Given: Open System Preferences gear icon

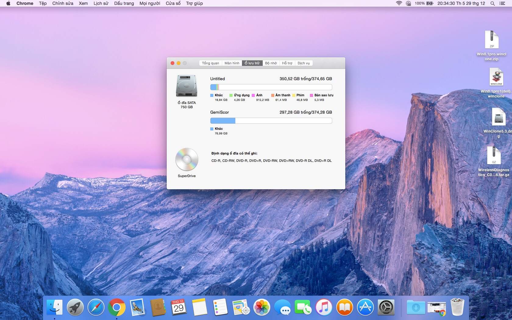Looking at the screenshot, I should pyautogui.click(x=386, y=307).
